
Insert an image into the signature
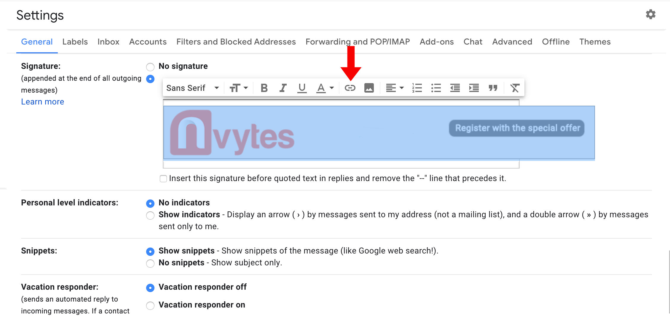point(369,88)
